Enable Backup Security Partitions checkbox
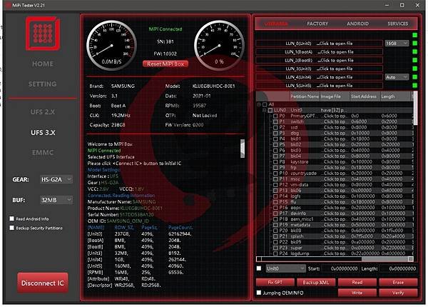Screen dimensions: 428x307 pos(11,228)
